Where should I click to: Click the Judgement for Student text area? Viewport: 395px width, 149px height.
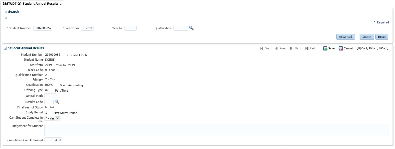point(216,130)
